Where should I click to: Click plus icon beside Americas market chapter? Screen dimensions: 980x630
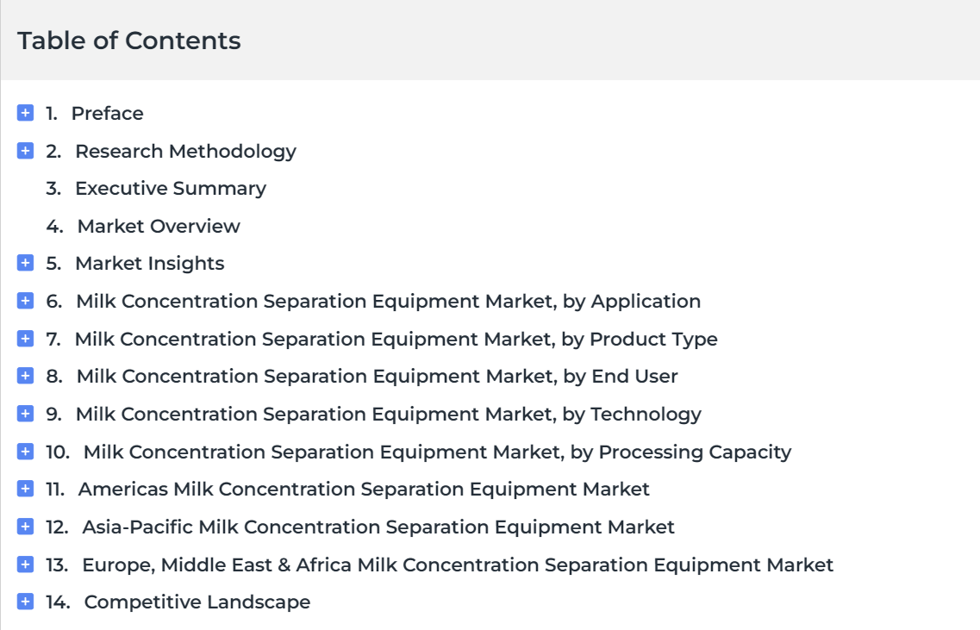click(x=25, y=489)
